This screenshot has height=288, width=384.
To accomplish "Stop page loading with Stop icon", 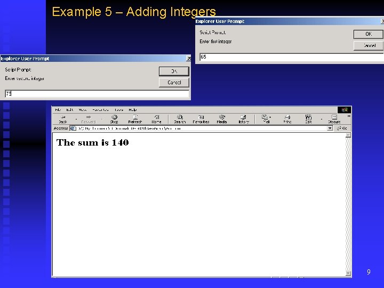I will [114, 119].
